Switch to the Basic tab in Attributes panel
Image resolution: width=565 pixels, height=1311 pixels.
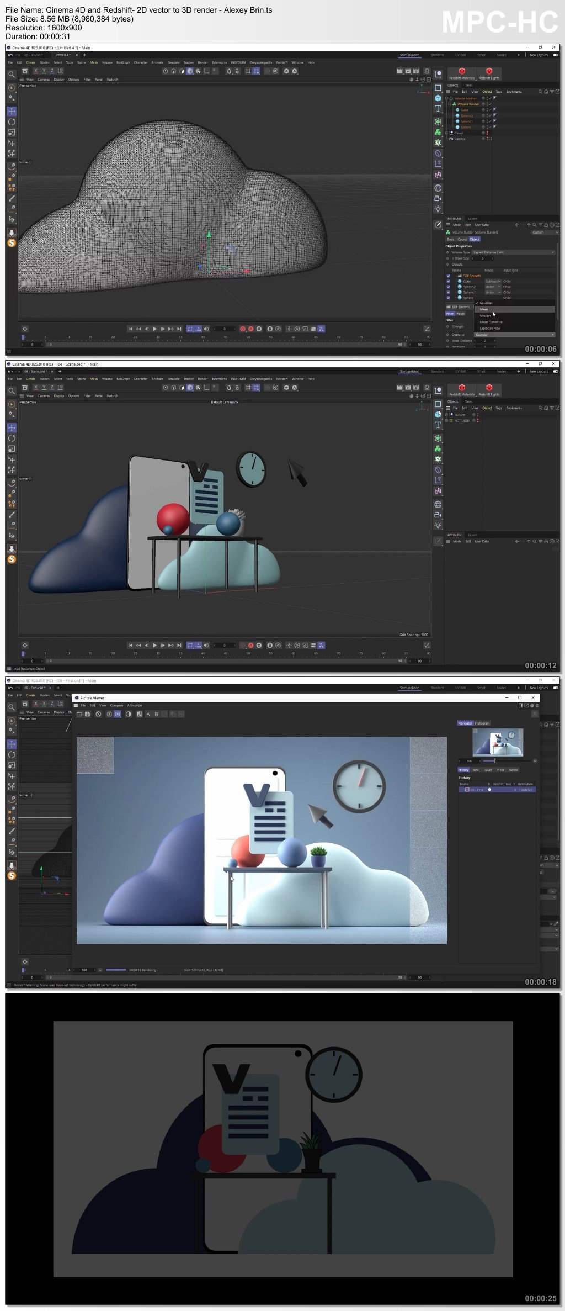(x=451, y=239)
